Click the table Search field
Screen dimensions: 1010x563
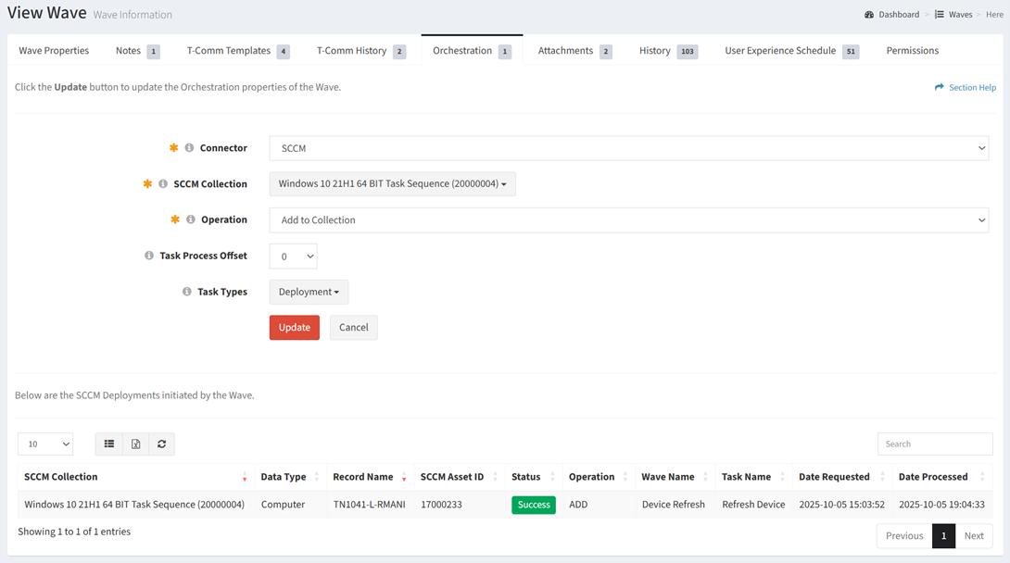(934, 444)
